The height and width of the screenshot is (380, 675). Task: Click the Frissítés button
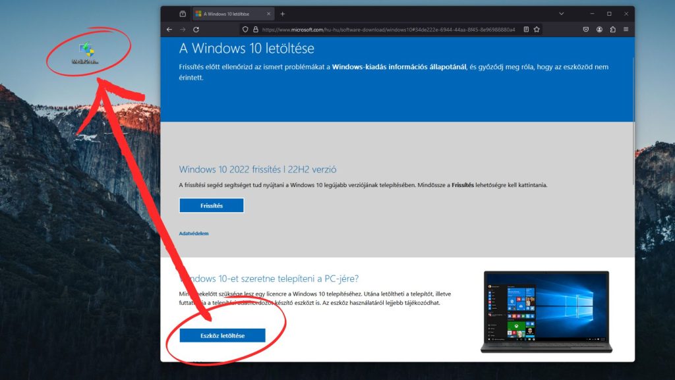coord(212,205)
